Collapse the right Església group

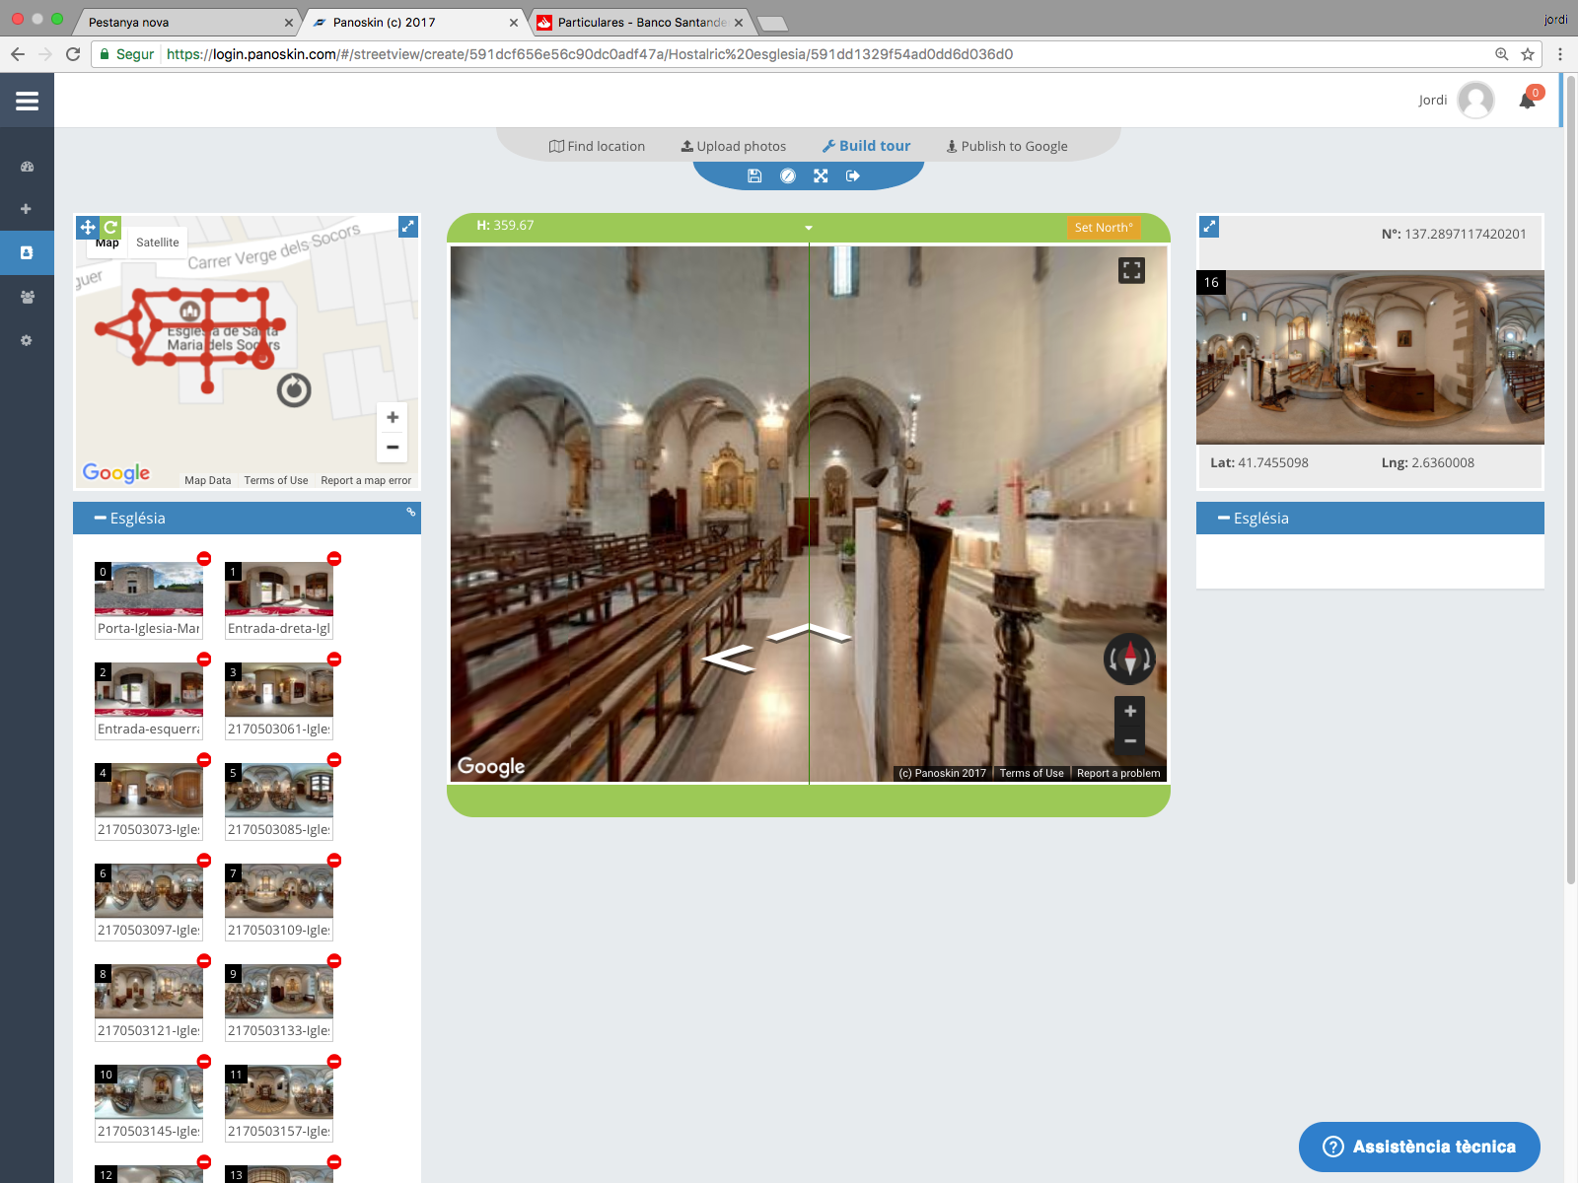pyautogui.click(x=1223, y=518)
